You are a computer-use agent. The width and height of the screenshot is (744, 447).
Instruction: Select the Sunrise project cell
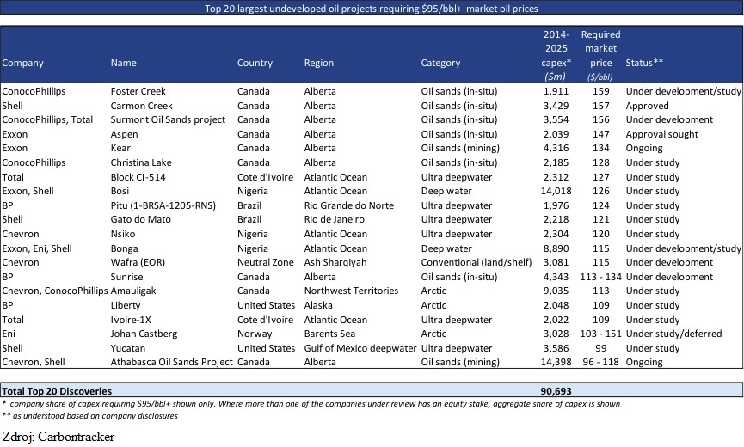pos(126,277)
